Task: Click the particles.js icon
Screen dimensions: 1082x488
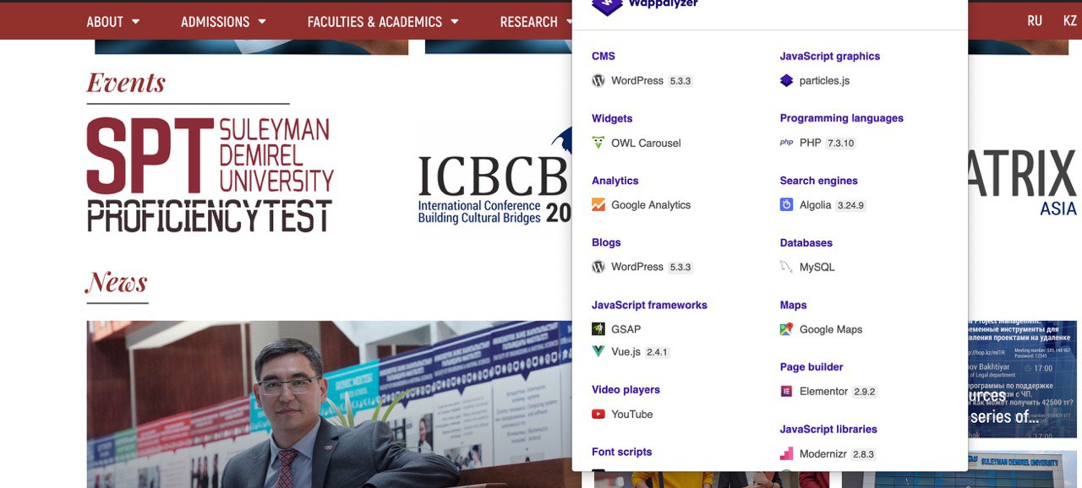Action: pos(787,81)
